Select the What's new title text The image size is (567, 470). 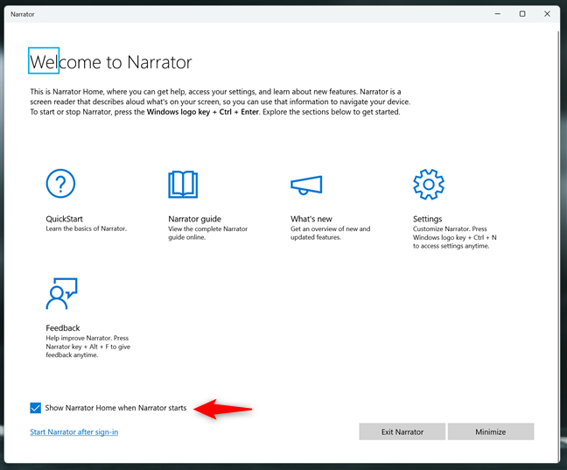[x=311, y=219]
